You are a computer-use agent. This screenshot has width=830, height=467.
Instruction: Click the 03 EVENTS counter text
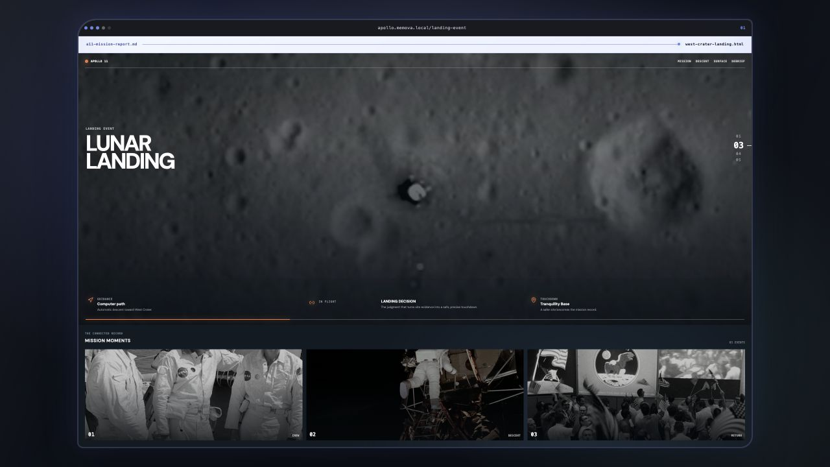(737, 342)
